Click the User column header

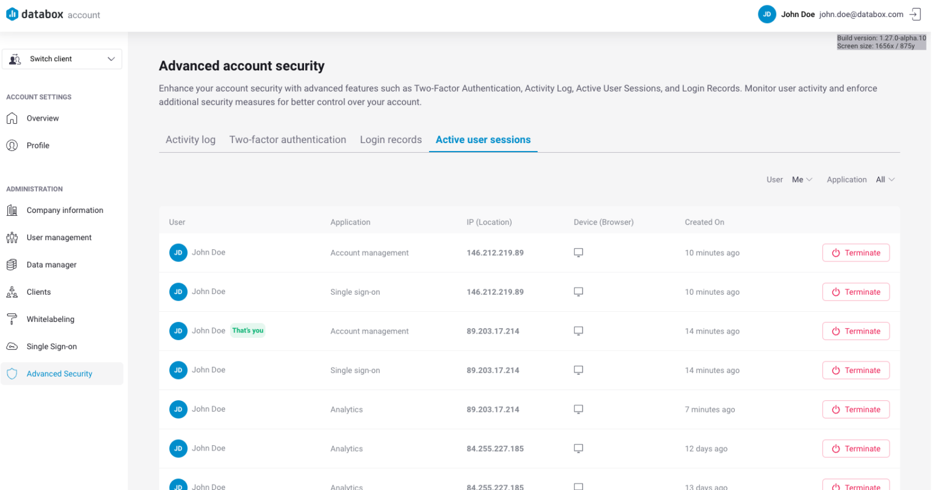tap(177, 222)
